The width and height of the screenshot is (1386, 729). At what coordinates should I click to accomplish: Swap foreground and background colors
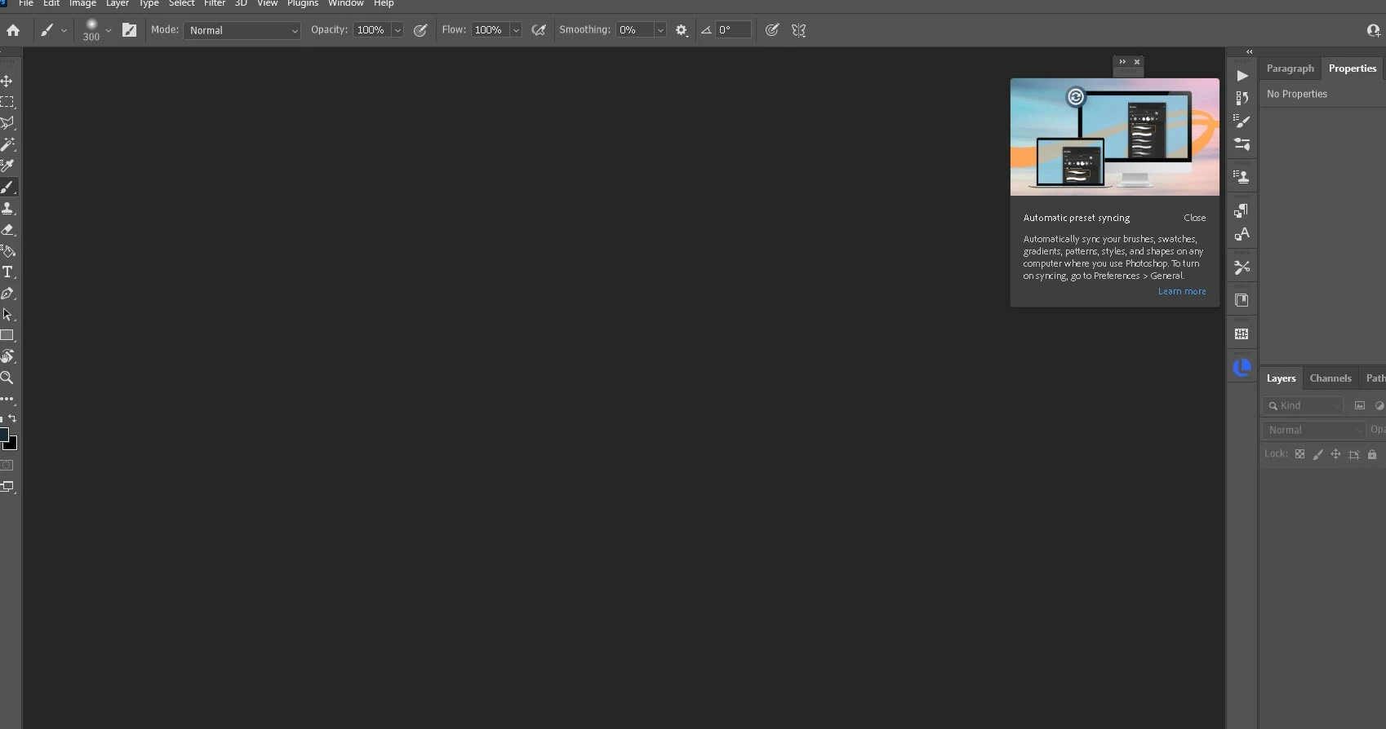[x=12, y=418]
